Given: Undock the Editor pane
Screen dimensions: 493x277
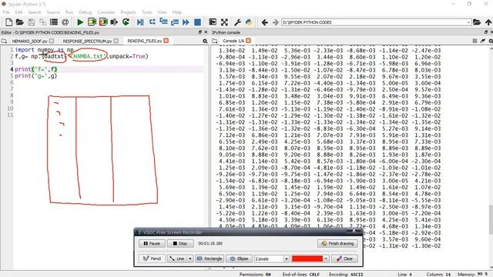Looking at the screenshot, I should [x=200, y=32].
